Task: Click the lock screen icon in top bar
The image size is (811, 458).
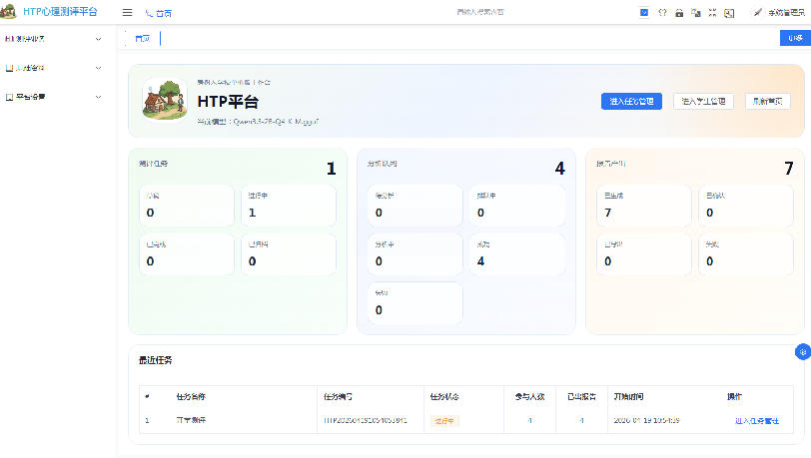Action: (x=679, y=13)
